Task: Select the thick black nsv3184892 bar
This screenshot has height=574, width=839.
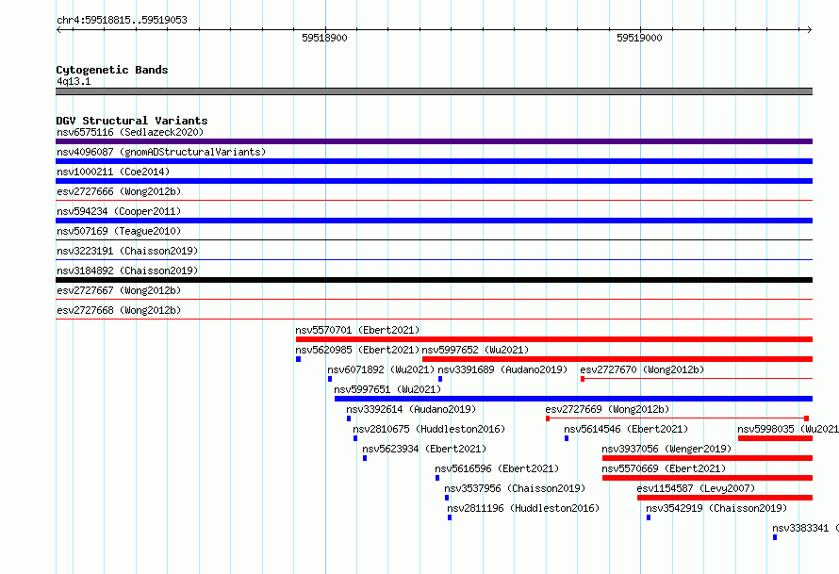Action: point(434,280)
